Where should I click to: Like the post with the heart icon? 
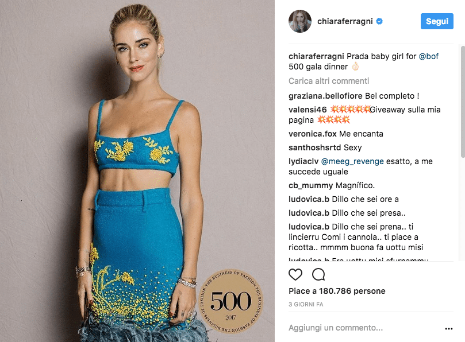(295, 274)
